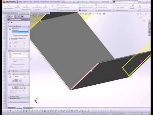Toggle checkbox below the Angle options

(10, 67)
